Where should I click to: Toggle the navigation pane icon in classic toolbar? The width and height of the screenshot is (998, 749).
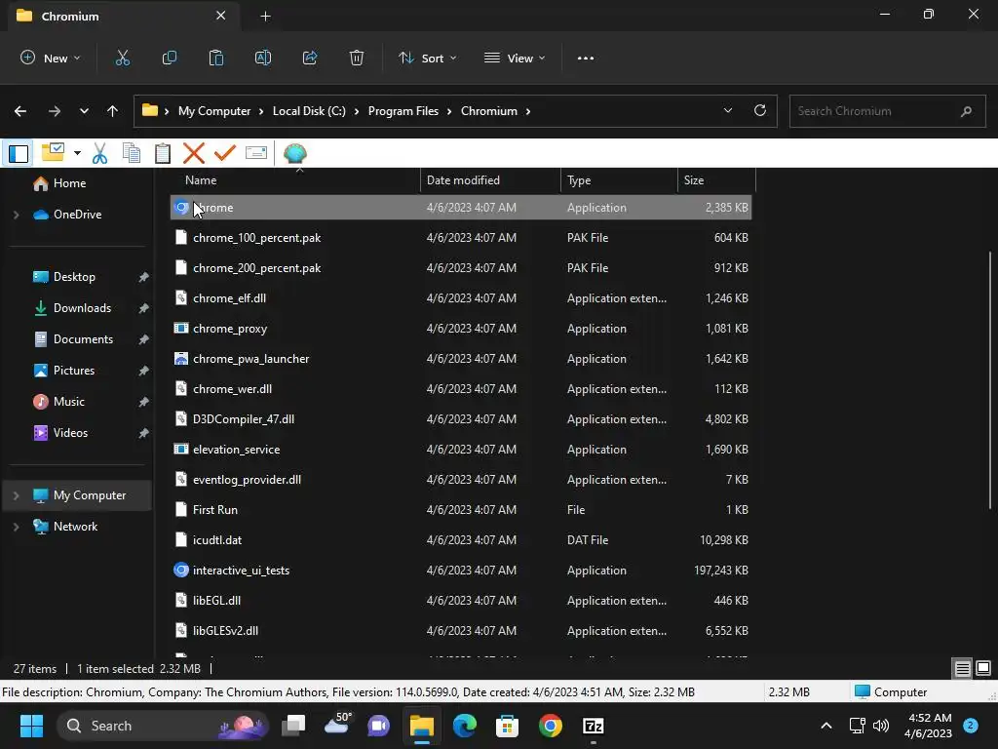(x=19, y=153)
